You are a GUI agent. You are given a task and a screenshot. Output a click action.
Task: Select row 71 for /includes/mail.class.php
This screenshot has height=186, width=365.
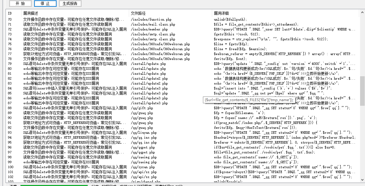click(74, 25)
